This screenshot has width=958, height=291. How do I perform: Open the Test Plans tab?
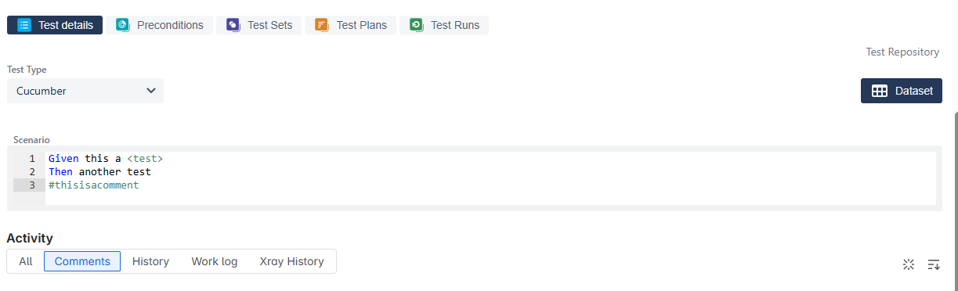pos(350,25)
